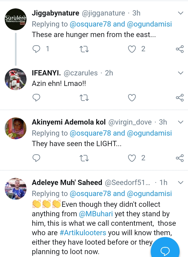
Task: Share Jiggabynature's tweet
Action: (x=180, y=49)
